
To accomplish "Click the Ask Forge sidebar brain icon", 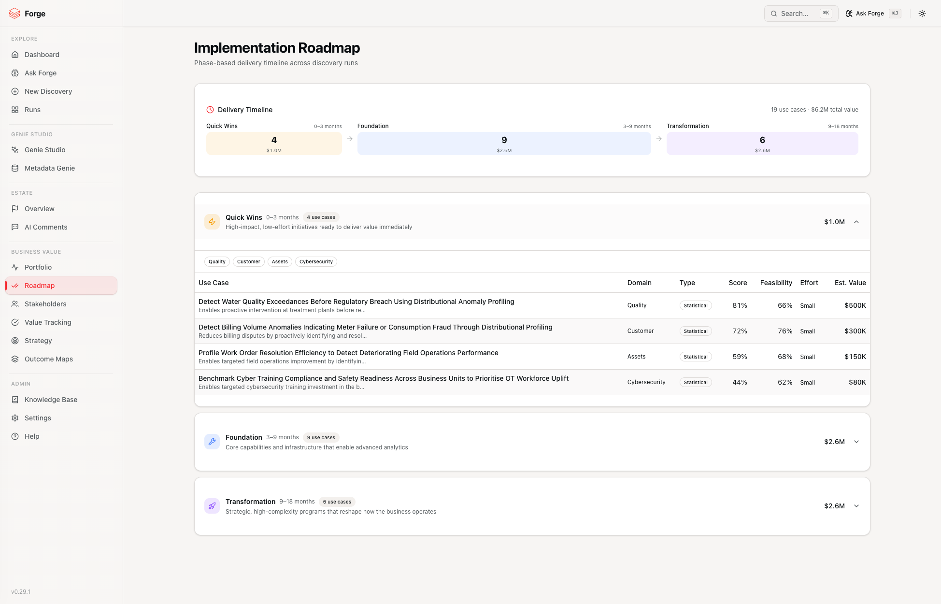I will [x=15, y=73].
